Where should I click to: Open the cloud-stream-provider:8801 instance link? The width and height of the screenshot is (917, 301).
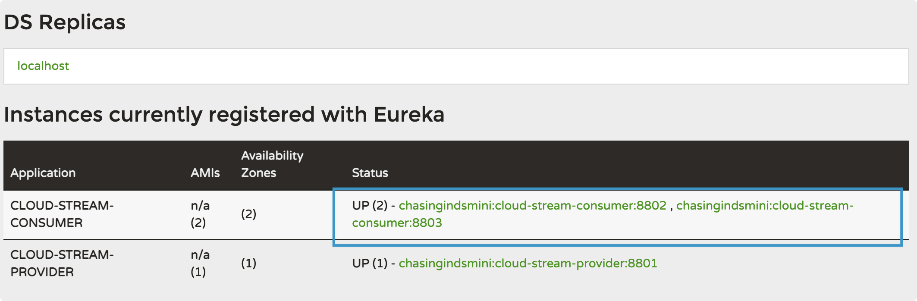[528, 263]
